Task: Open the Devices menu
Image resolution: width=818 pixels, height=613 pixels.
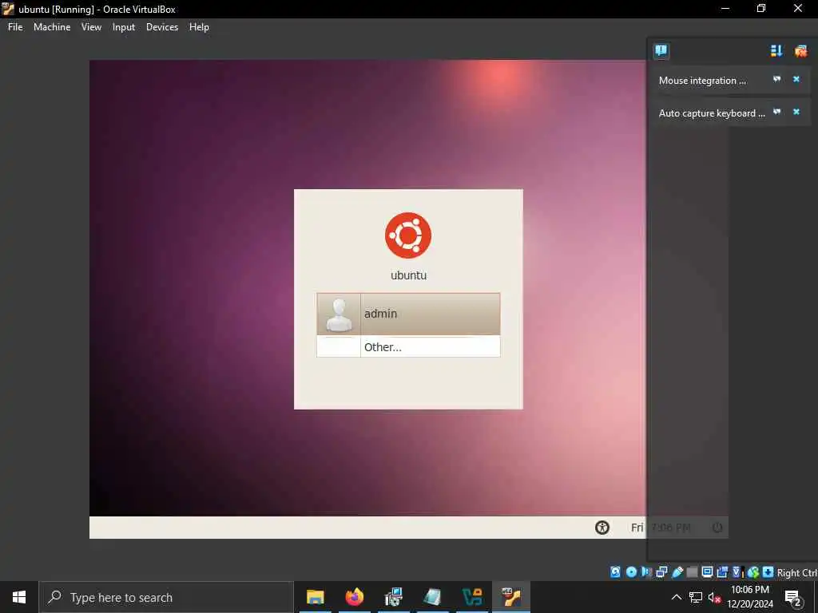Action: pos(161,27)
